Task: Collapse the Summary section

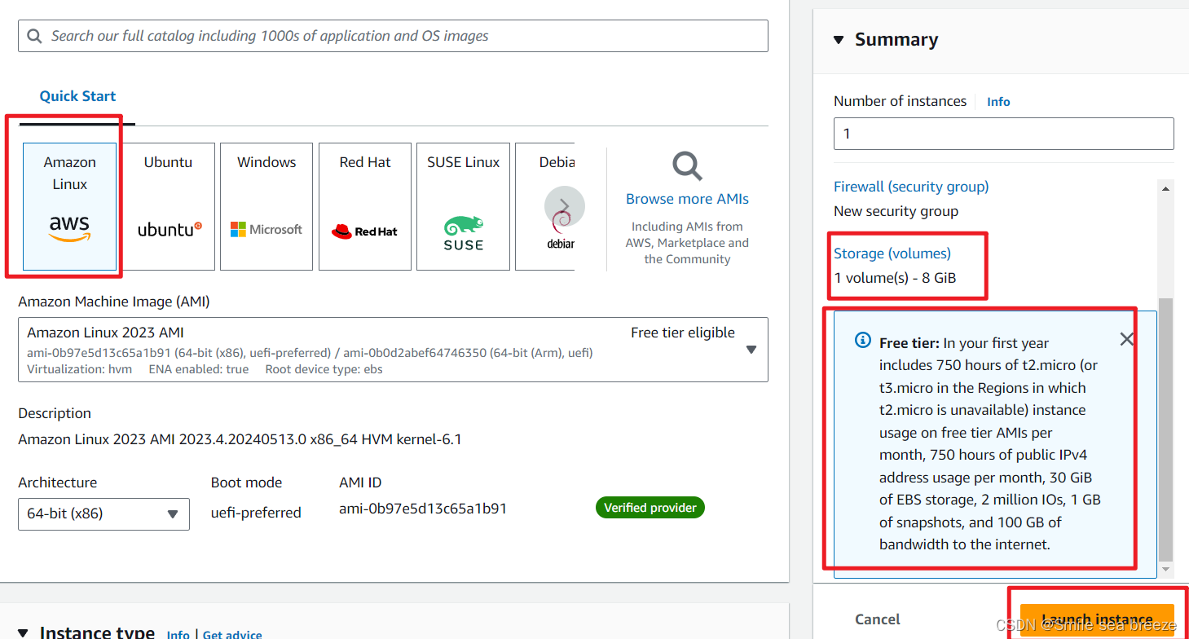Action: pos(838,38)
